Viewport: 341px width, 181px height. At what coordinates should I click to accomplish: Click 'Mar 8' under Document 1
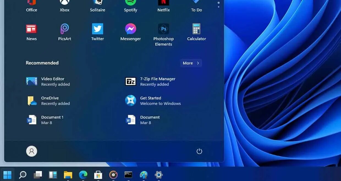(46, 123)
